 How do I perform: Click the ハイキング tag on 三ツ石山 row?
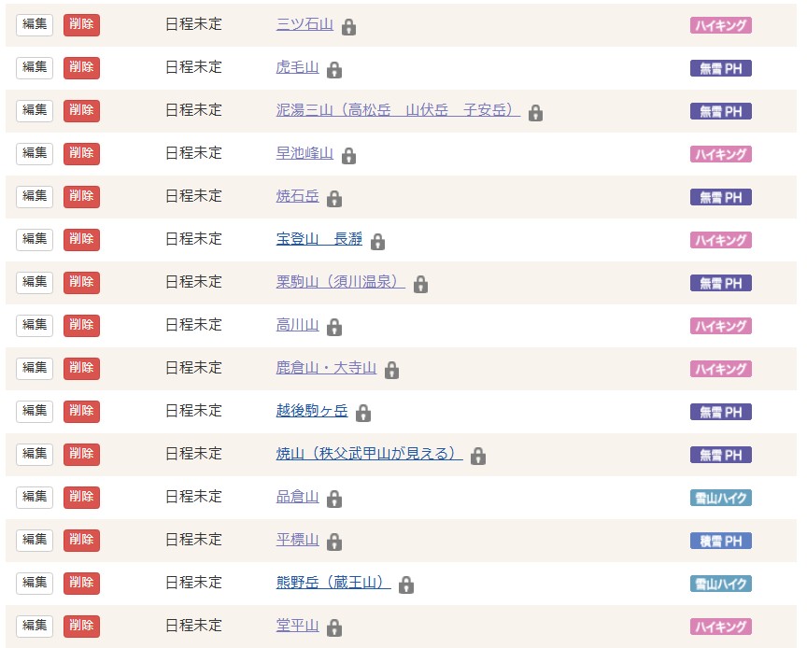720,25
